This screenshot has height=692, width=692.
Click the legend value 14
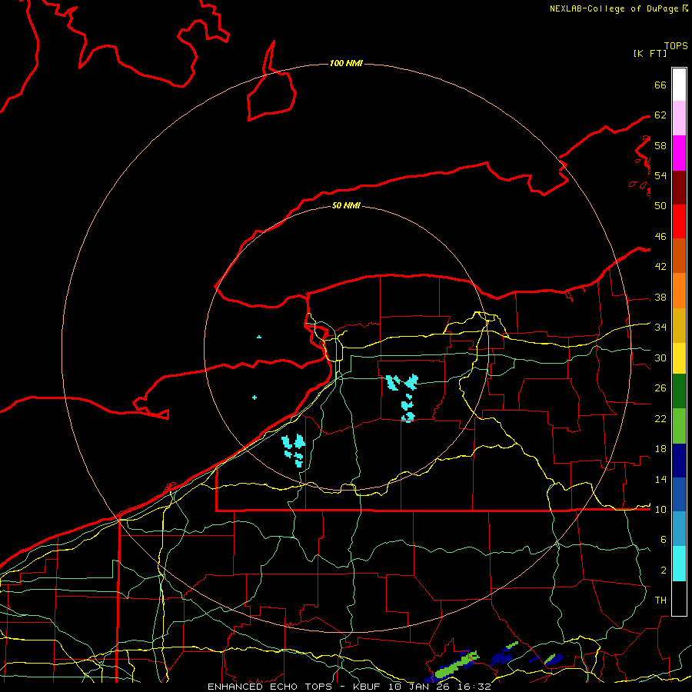pyautogui.click(x=660, y=479)
